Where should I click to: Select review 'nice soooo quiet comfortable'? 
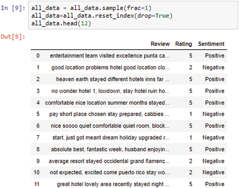[x=110, y=126]
